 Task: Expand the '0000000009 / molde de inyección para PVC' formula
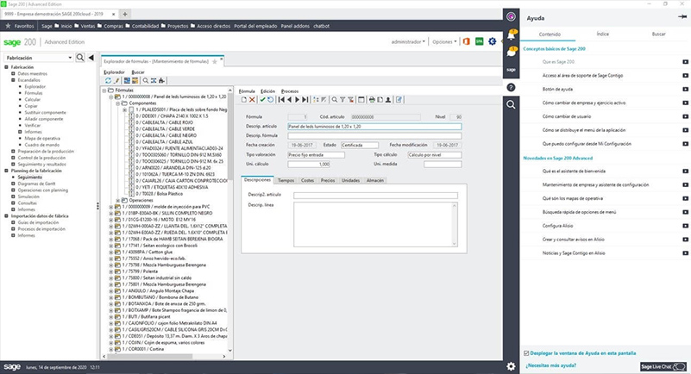pos(111,206)
